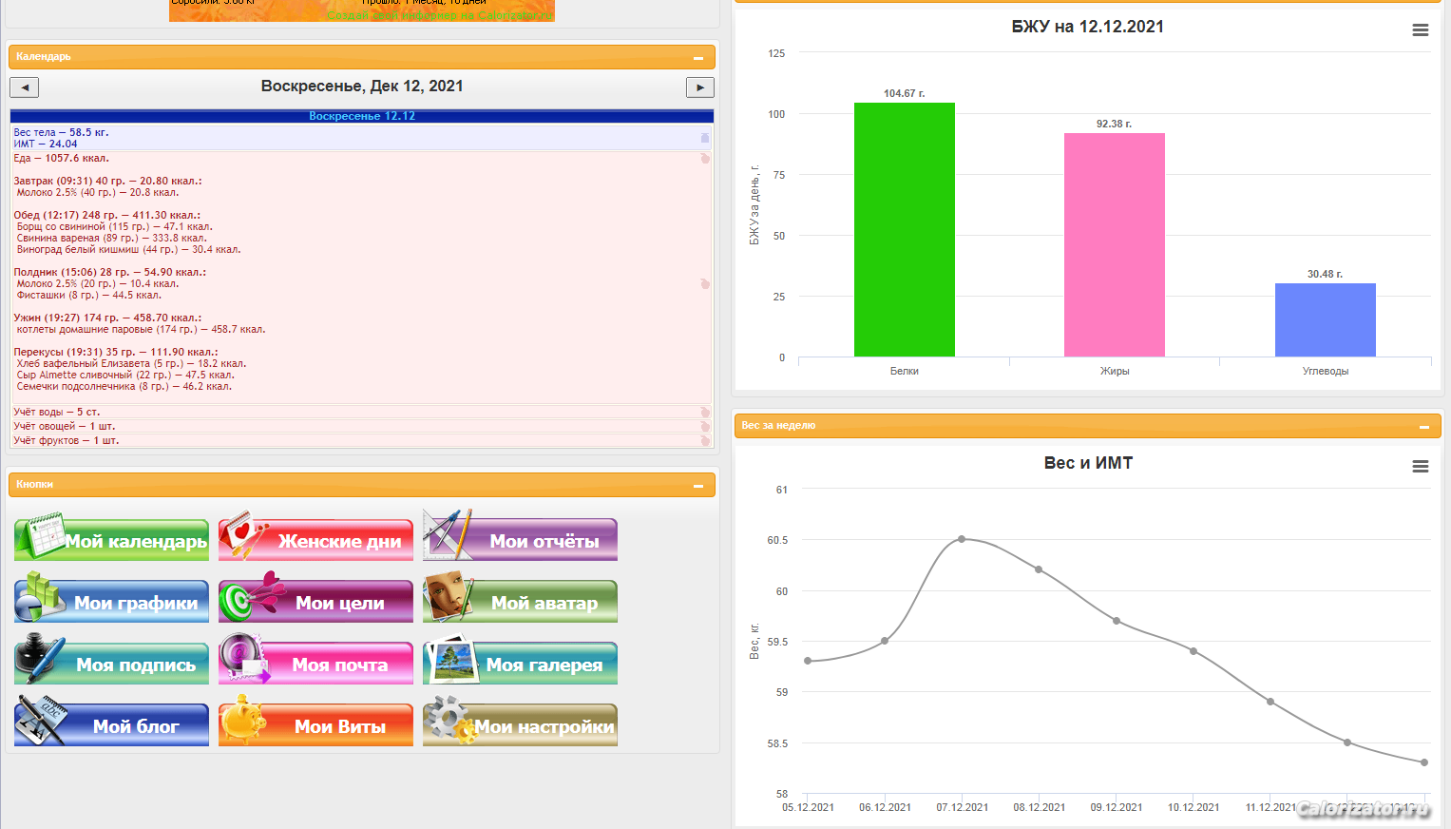Screen dimensions: 1451x829
Task: Click the Вес и ИМТ chart title
Action: (1088, 463)
